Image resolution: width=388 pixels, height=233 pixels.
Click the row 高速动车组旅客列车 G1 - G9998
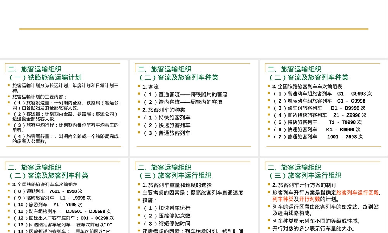click(x=322, y=94)
